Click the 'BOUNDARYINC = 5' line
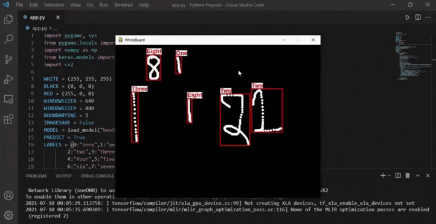Screen dimensions: 436x224 [66, 116]
